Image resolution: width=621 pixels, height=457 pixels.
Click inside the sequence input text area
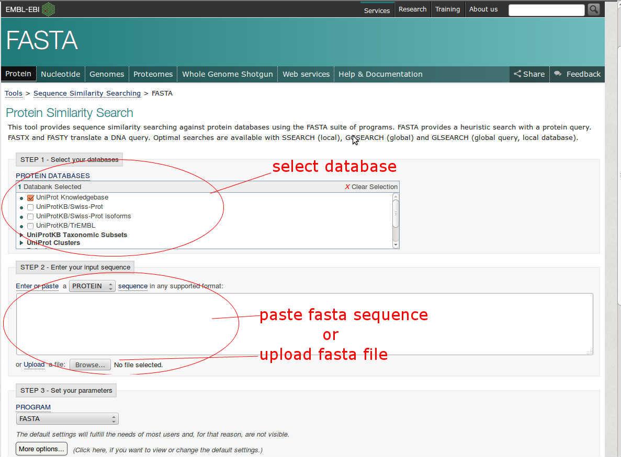coord(304,324)
